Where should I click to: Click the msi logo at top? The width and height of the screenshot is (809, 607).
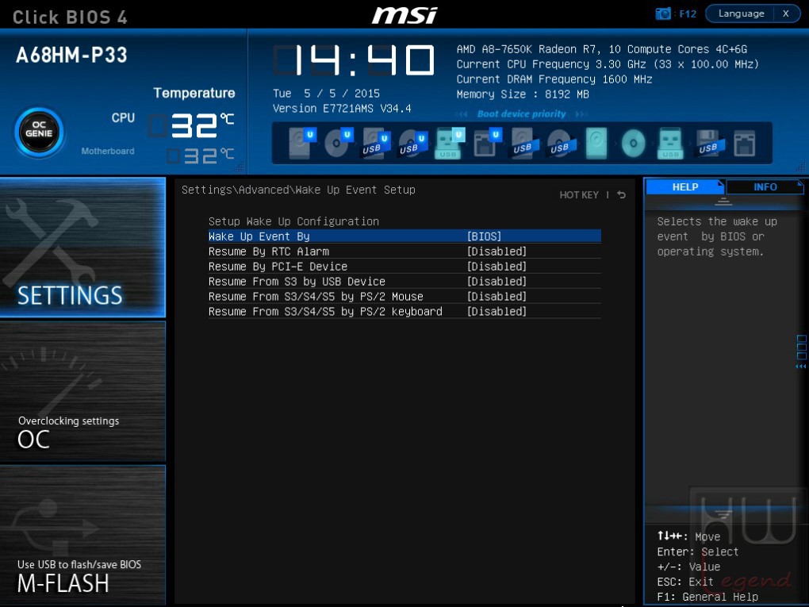click(404, 14)
